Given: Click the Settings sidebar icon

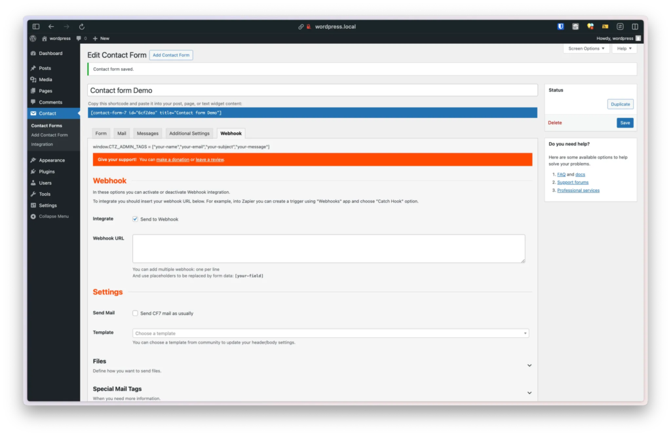Looking at the screenshot, I should click(33, 206).
